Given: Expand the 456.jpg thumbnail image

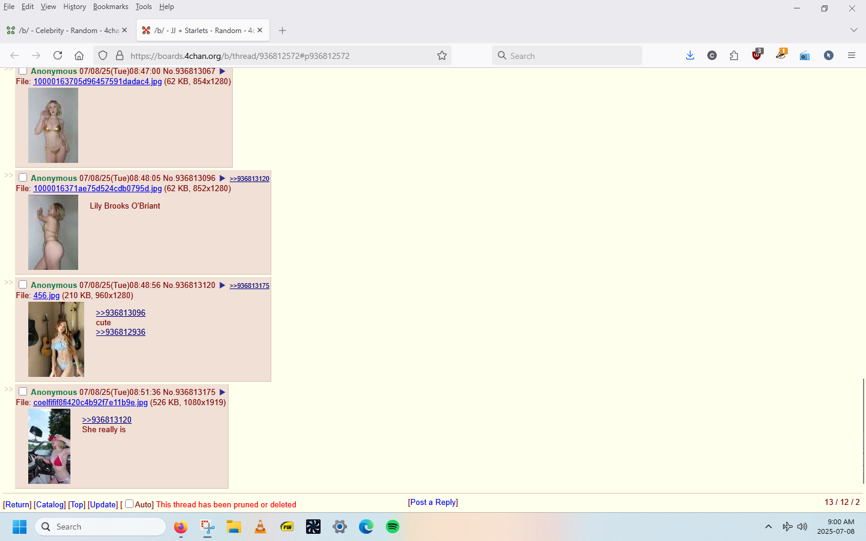Looking at the screenshot, I should (56, 339).
